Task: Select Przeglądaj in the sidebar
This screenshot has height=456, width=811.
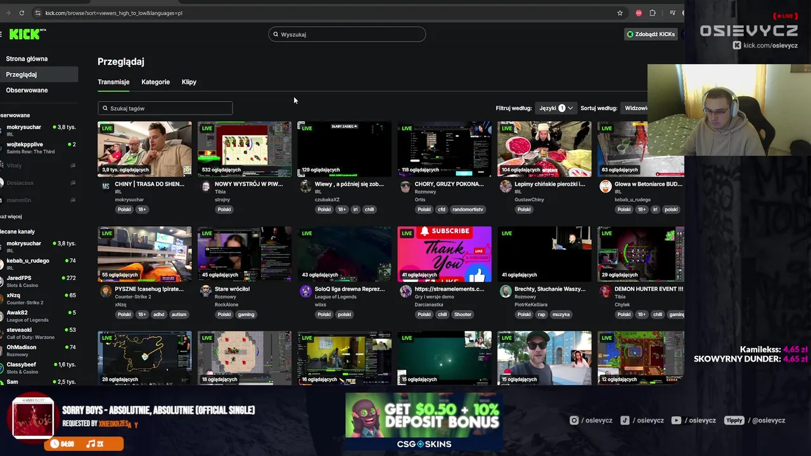Action: (39, 74)
